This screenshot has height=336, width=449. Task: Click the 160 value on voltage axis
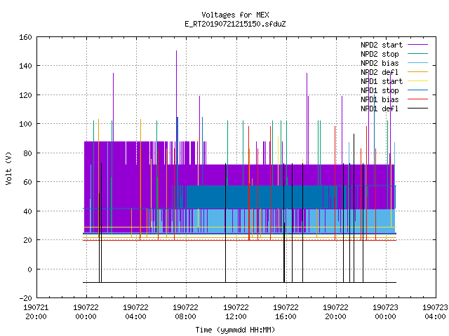[25, 37]
